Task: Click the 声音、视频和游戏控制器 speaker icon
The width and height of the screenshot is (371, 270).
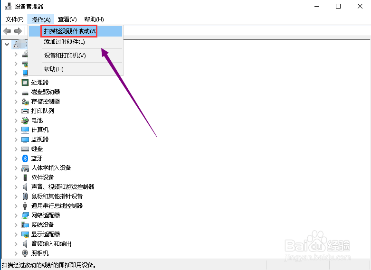Action: pyautogui.click(x=25, y=187)
